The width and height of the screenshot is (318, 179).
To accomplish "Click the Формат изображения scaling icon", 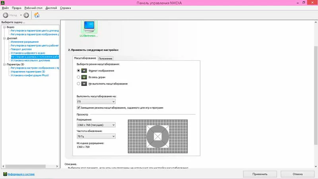I will 84,71.
